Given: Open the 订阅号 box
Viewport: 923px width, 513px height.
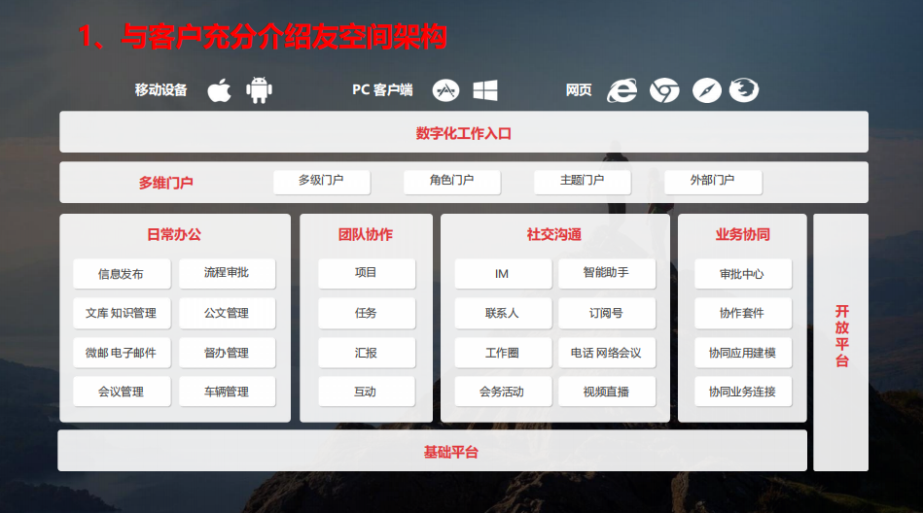Looking at the screenshot, I should (x=607, y=313).
